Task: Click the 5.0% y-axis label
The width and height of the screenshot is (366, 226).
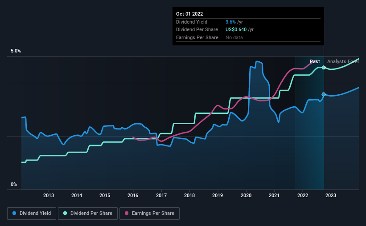Action: pyautogui.click(x=16, y=51)
